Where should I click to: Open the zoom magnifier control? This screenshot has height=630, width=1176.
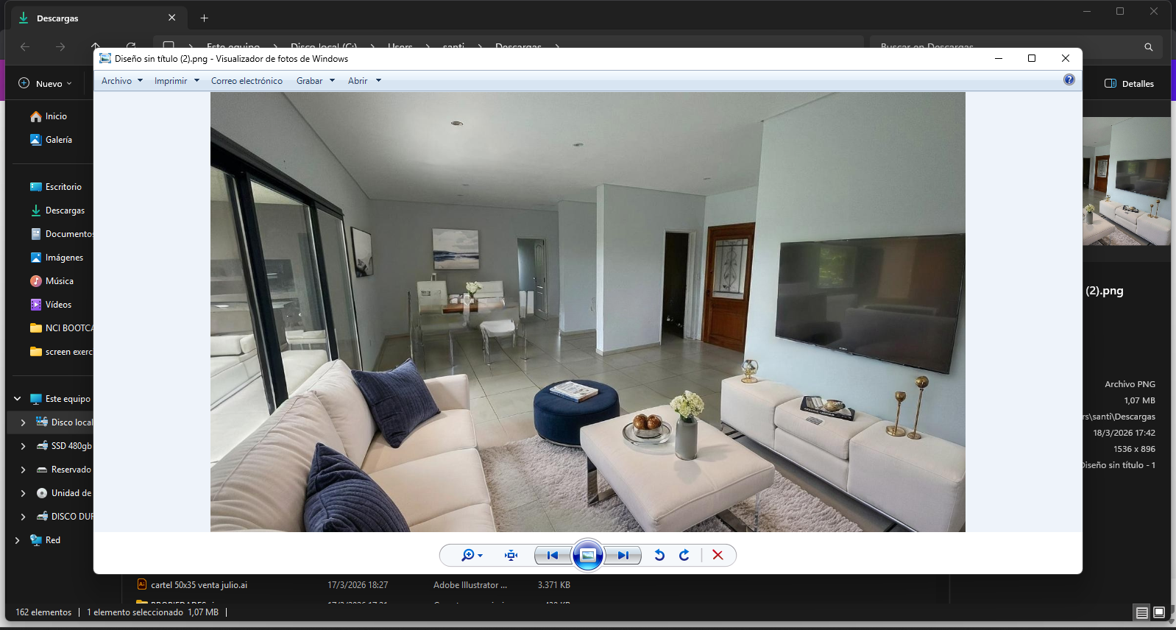point(471,556)
